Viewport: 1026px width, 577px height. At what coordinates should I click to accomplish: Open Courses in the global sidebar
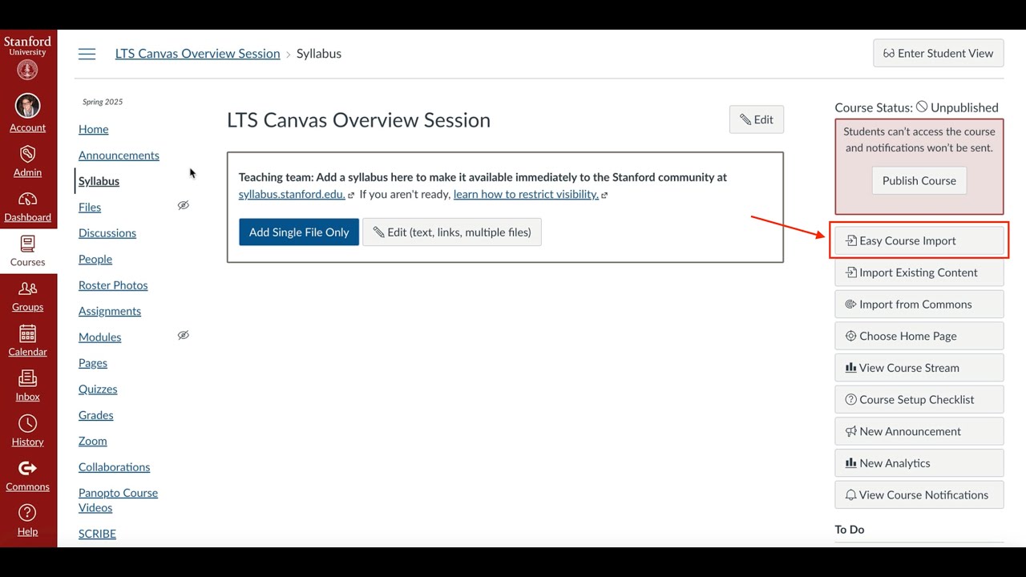click(x=28, y=251)
